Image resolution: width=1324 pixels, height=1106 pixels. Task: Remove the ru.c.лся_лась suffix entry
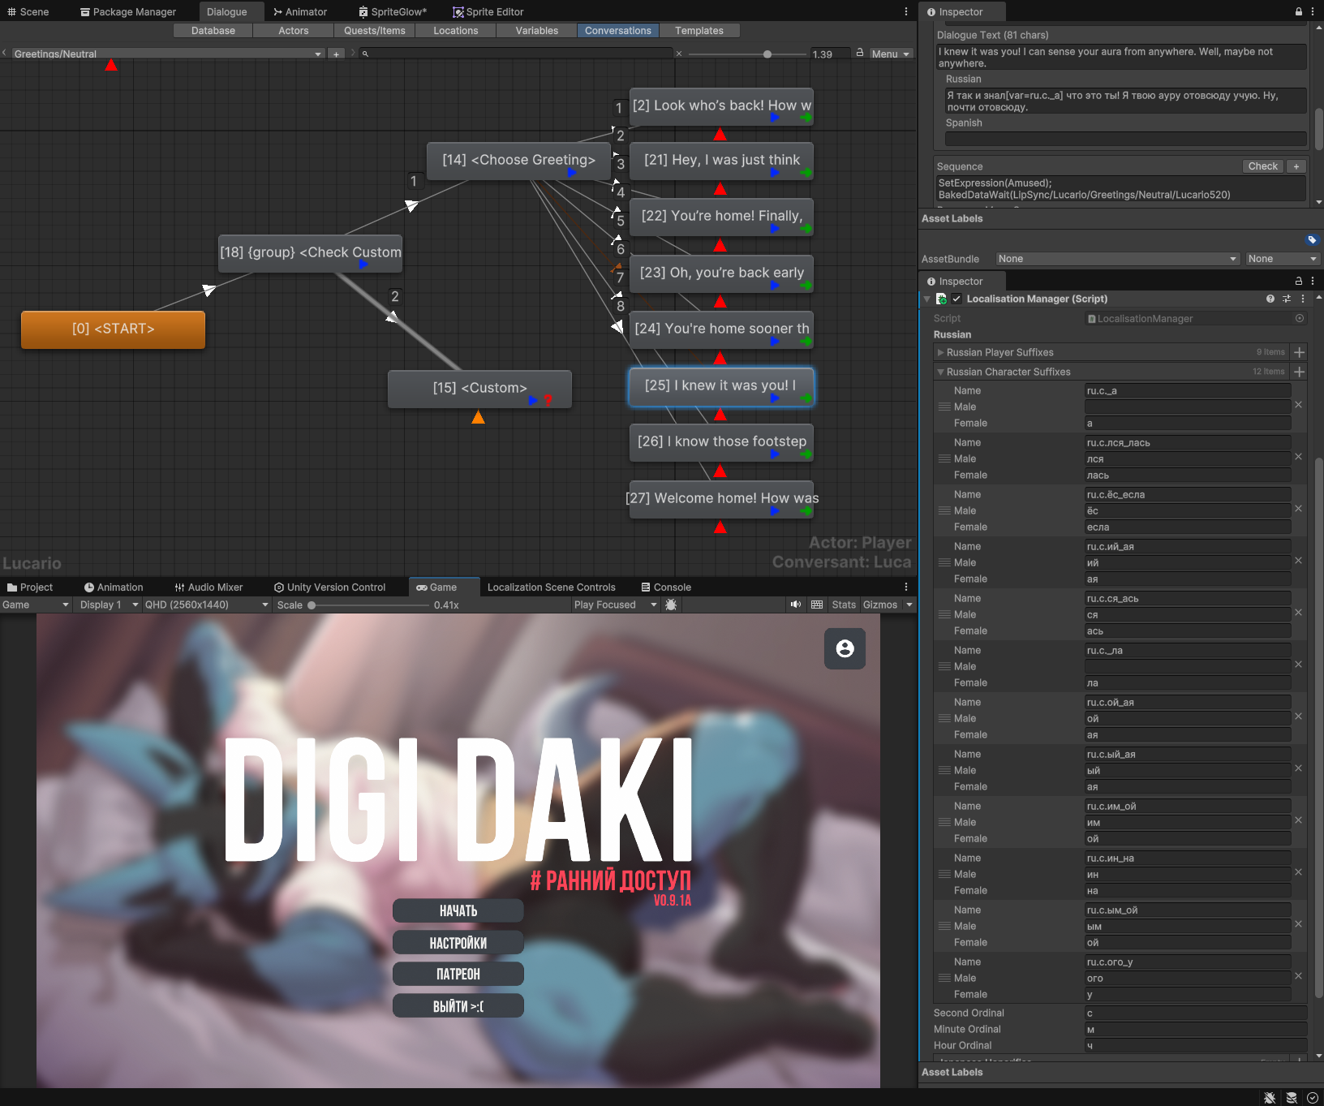1298,457
